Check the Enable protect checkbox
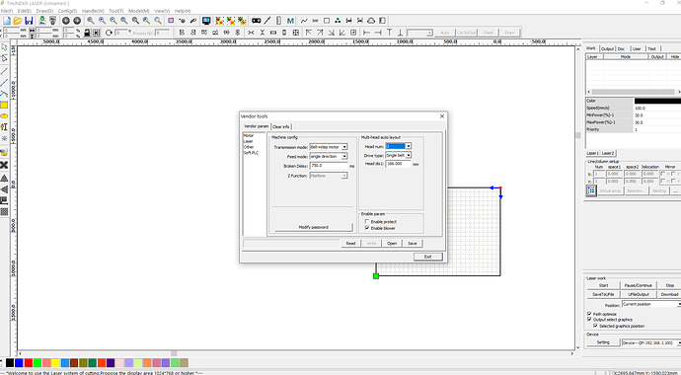681x375 pixels. [367, 221]
